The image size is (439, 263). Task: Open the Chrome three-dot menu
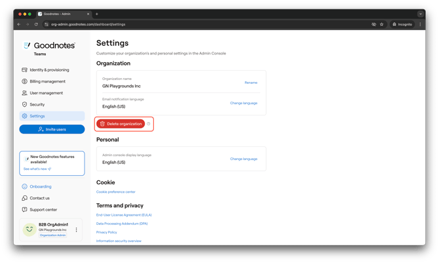[421, 24]
